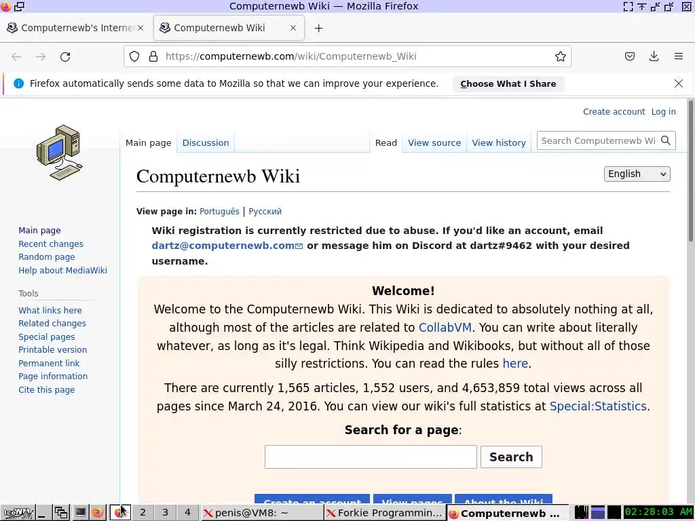
Task: Open the Firefox downloads panel
Action: [654, 56]
